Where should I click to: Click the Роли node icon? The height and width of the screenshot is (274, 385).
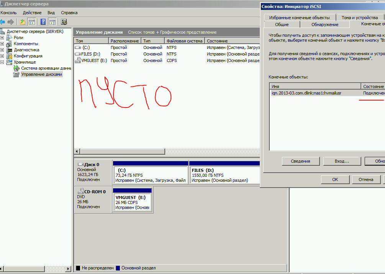9,38
